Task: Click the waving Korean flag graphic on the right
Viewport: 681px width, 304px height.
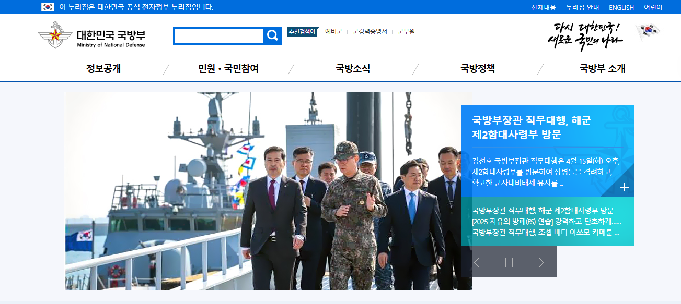Action: tap(647, 35)
